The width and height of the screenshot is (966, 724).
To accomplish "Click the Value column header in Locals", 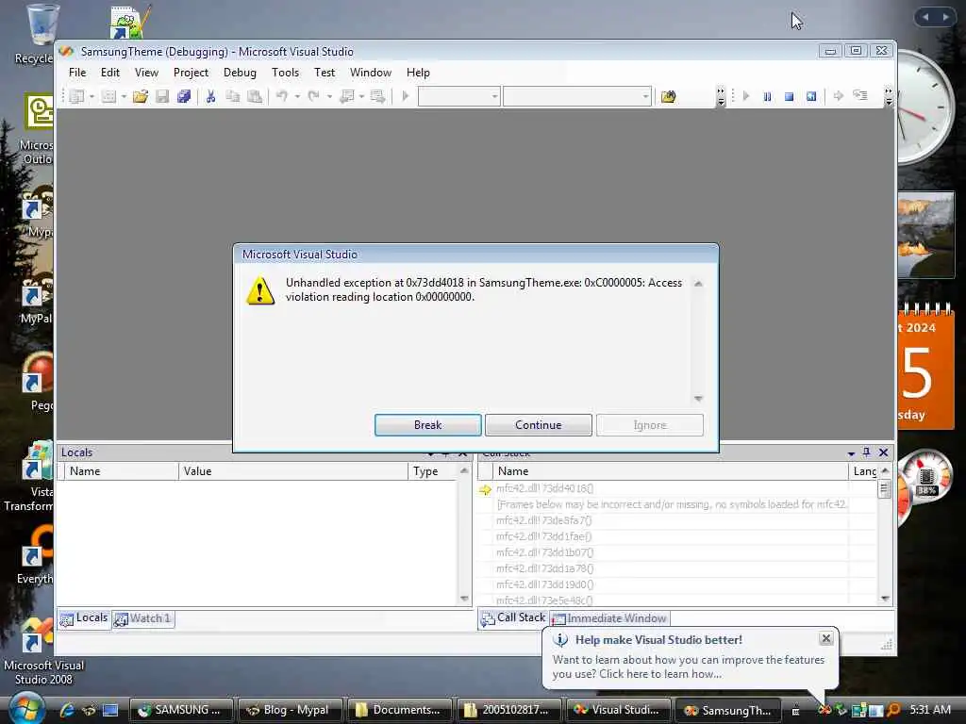I will click(x=292, y=471).
